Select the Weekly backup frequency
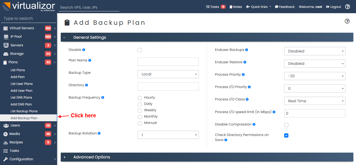 click(139, 110)
